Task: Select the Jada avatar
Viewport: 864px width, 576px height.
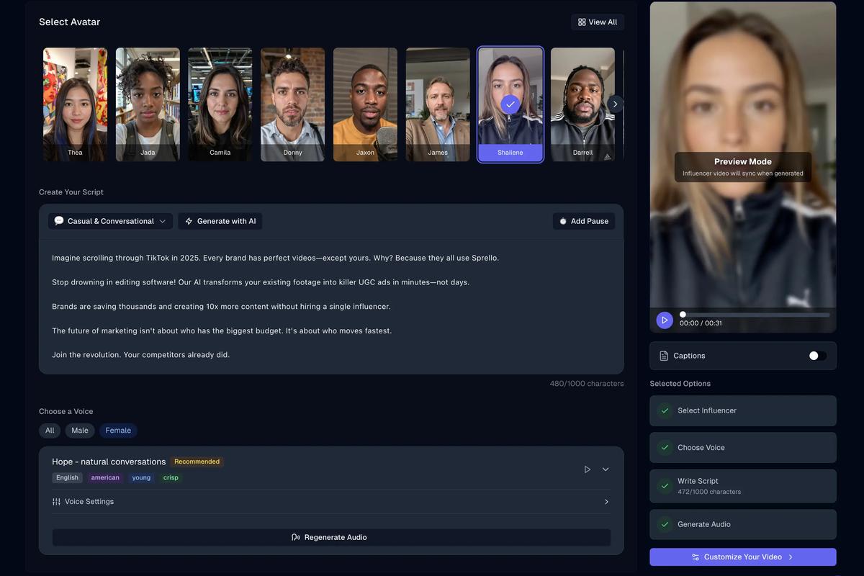Action: pyautogui.click(x=148, y=104)
